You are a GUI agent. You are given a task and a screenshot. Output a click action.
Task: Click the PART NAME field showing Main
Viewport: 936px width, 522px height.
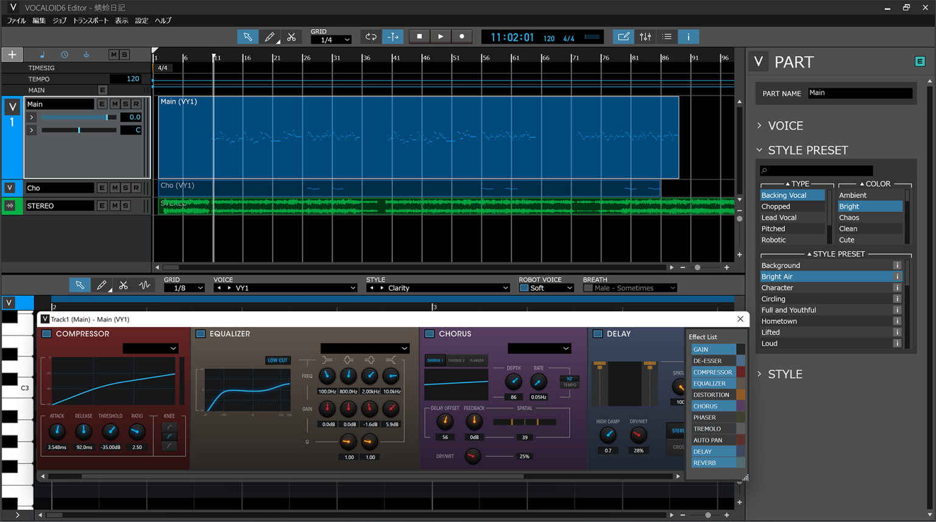point(859,93)
